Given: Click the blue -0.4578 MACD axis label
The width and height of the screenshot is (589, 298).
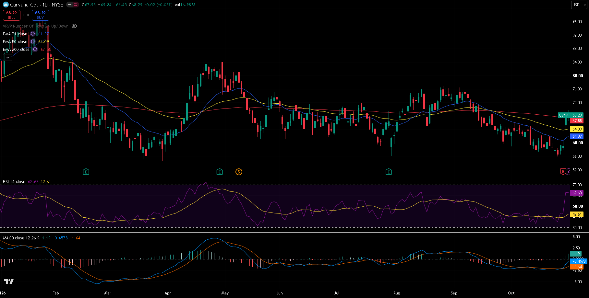Looking at the screenshot, I should point(579,261).
